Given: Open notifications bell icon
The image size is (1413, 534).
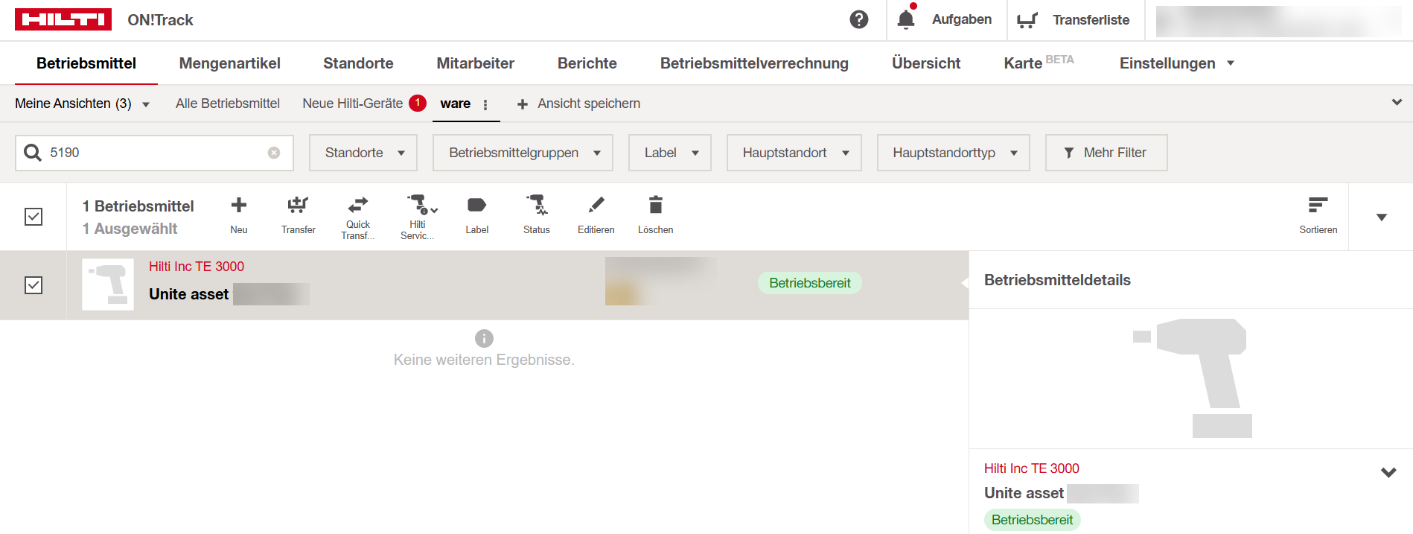Looking at the screenshot, I should 906,19.
